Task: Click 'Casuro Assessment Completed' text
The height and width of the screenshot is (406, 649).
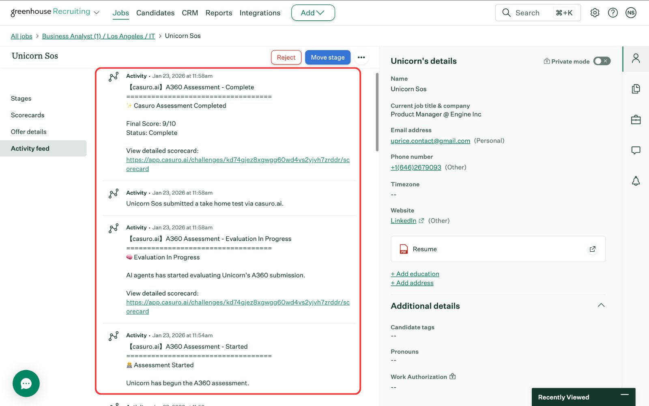Action: [x=180, y=106]
